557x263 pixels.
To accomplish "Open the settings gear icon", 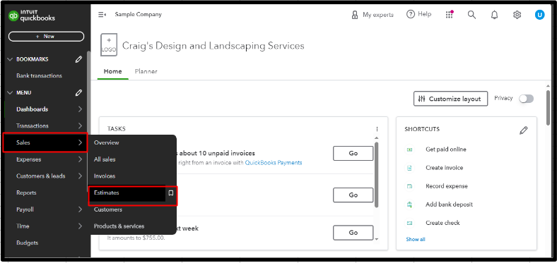I will click(x=517, y=15).
